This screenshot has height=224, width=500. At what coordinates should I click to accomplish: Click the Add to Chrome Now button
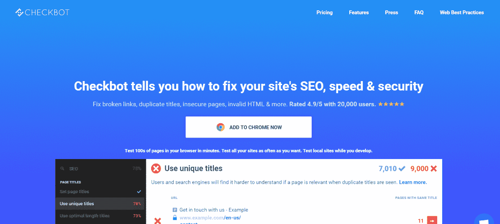click(x=249, y=127)
